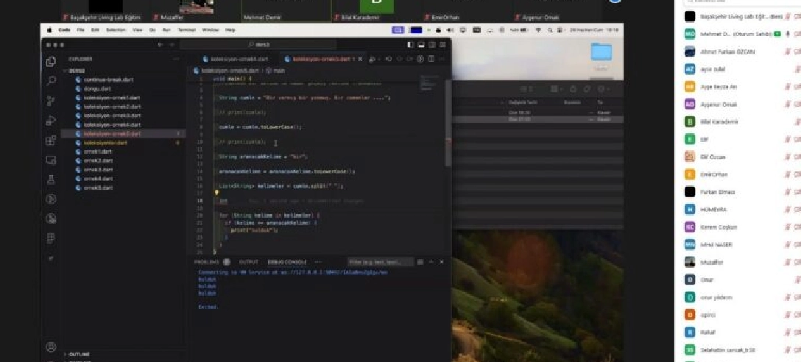Viewport: 801px width, 362px height.
Task: Open Source Control view in activity bar
Action: pyautogui.click(x=51, y=101)
